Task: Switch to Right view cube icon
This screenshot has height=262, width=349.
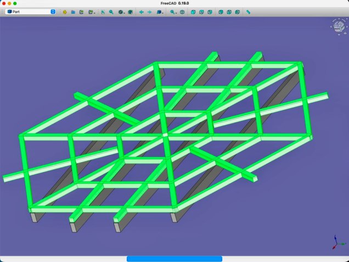Action: coord(210,12)
